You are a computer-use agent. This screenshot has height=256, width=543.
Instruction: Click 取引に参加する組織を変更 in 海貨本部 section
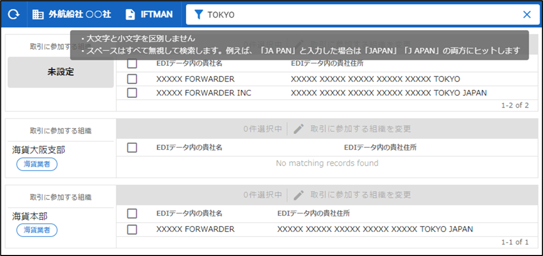coord(360,195)
